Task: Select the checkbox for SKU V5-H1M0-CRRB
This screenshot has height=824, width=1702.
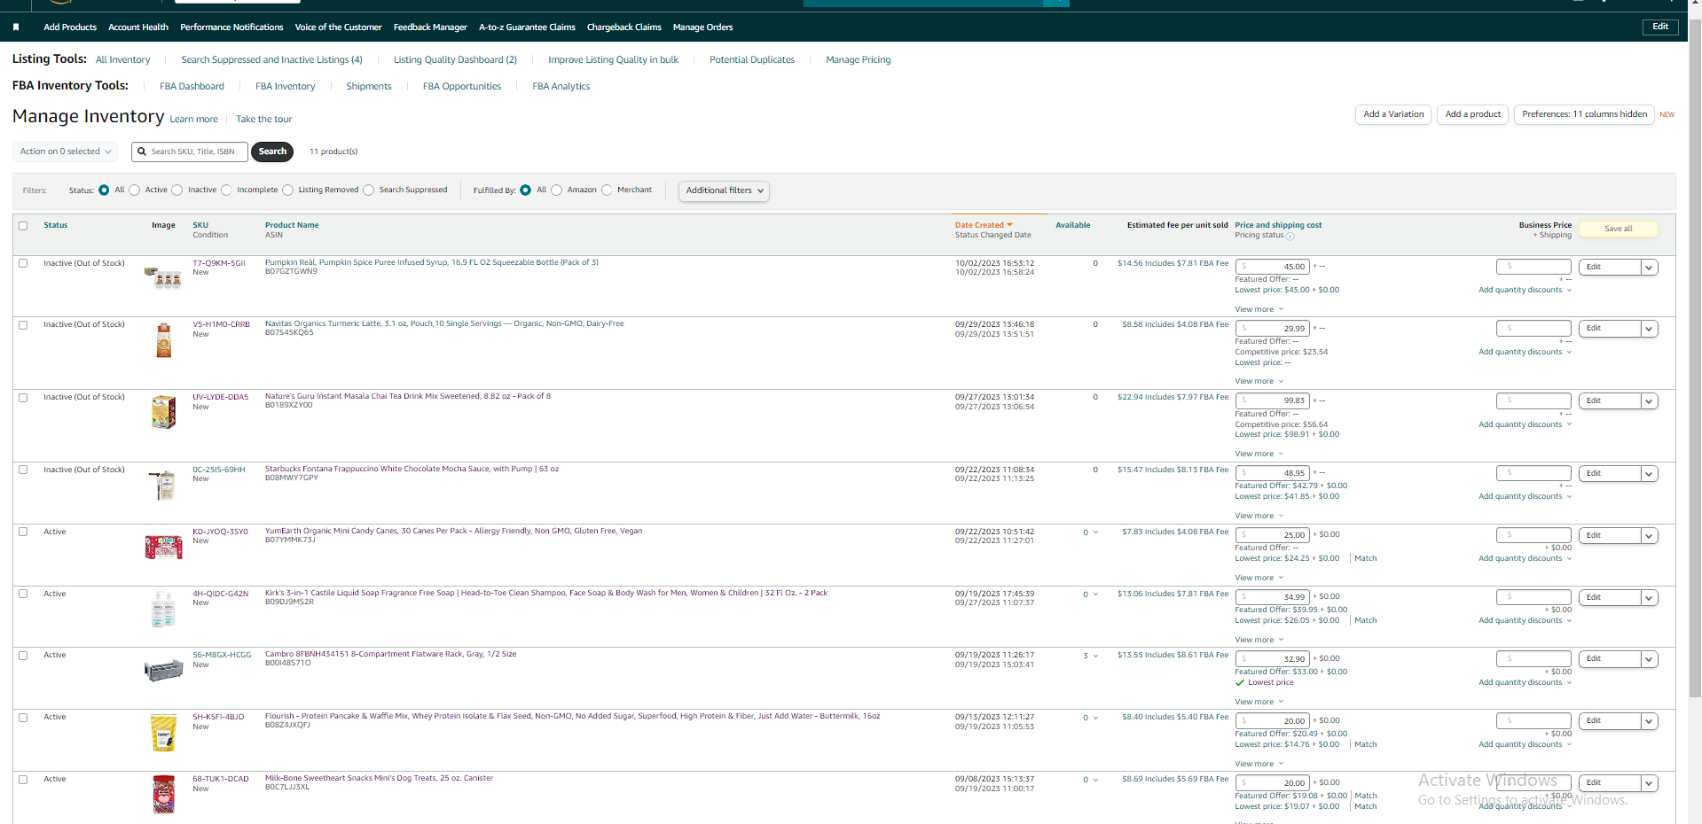Action: tap(23, 325)
